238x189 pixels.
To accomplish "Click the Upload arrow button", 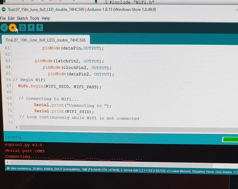I will pyautogui.click(x=13, y=28).
